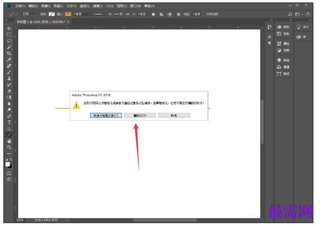Select the Hand tool
This screenshot has height=226, width=321.
pos(9,141)
